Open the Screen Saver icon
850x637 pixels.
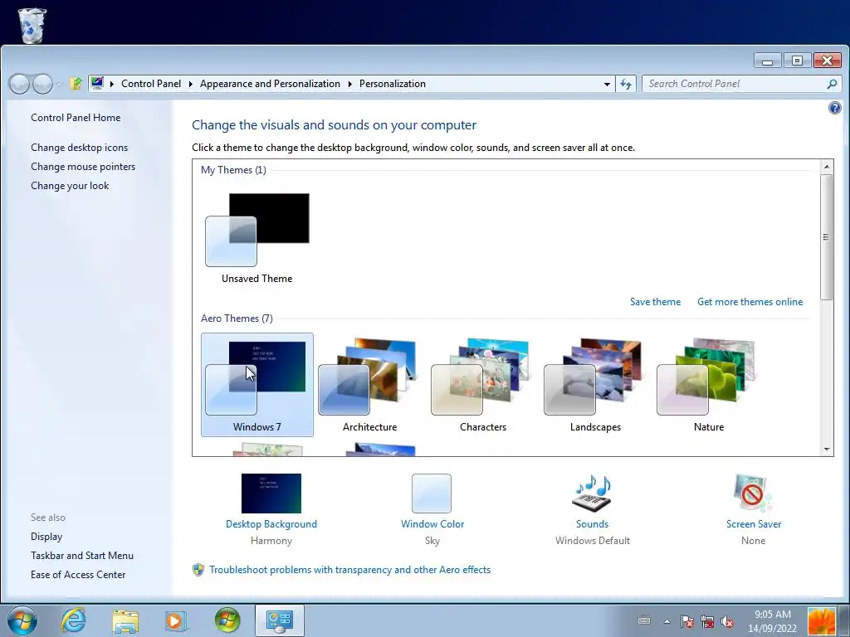[x=753, y=494]
